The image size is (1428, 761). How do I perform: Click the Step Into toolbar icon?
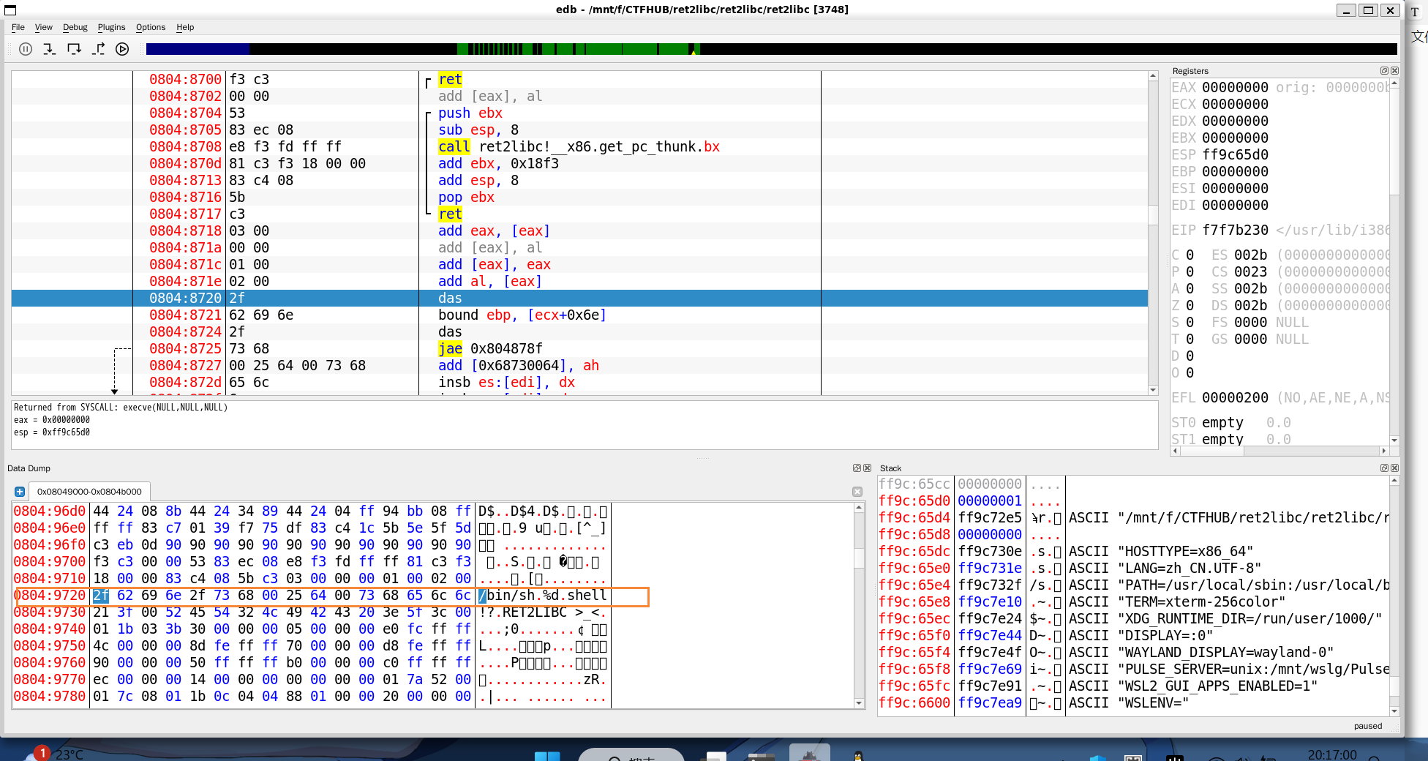pos(50,49)
